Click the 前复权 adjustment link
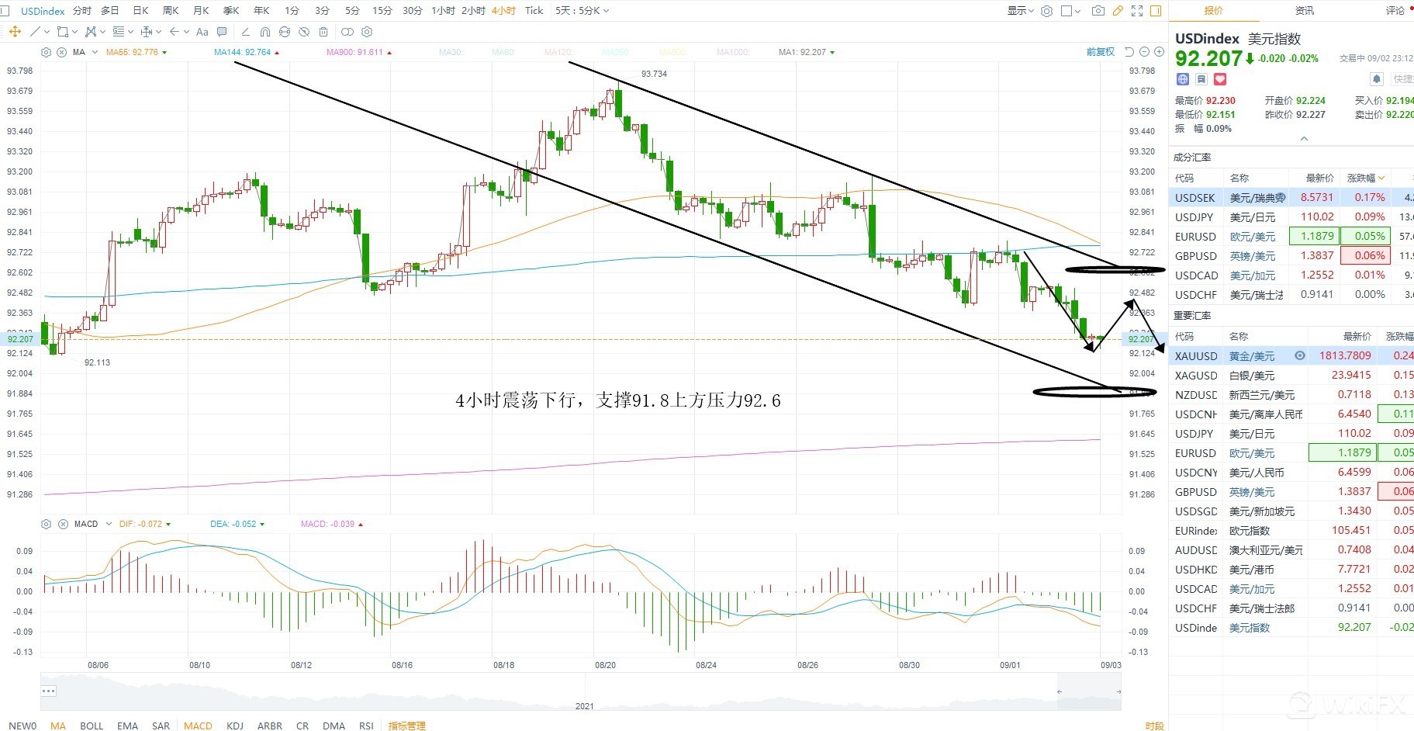This screenshot has width=1414, height=731. (1100, 52)
